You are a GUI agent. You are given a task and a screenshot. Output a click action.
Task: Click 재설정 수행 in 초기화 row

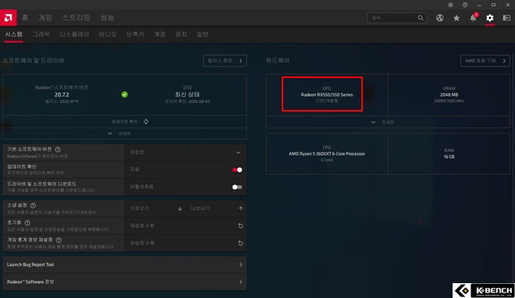point(142,225)
